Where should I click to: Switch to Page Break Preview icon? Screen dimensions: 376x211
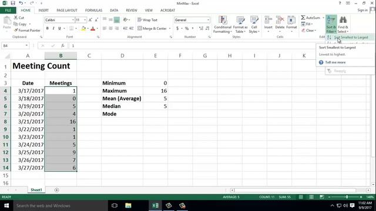click(x=322, y=197)
